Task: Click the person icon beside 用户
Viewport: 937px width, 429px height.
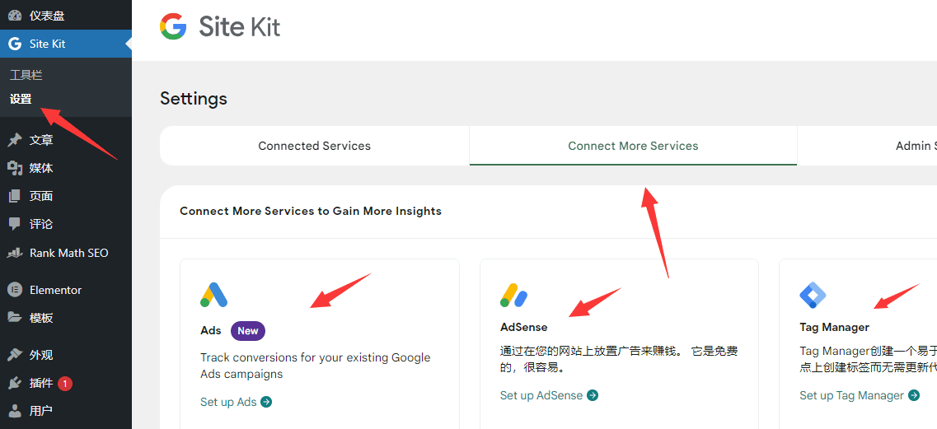Action: coord(15,411)
